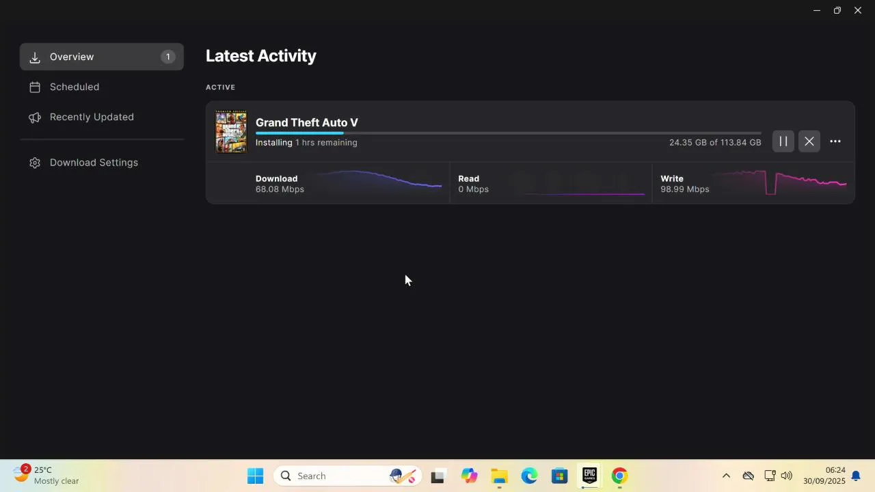Cancel the Grand Theft Auto V download
This screenshot has height=492, width=875.
click(809, 141)
